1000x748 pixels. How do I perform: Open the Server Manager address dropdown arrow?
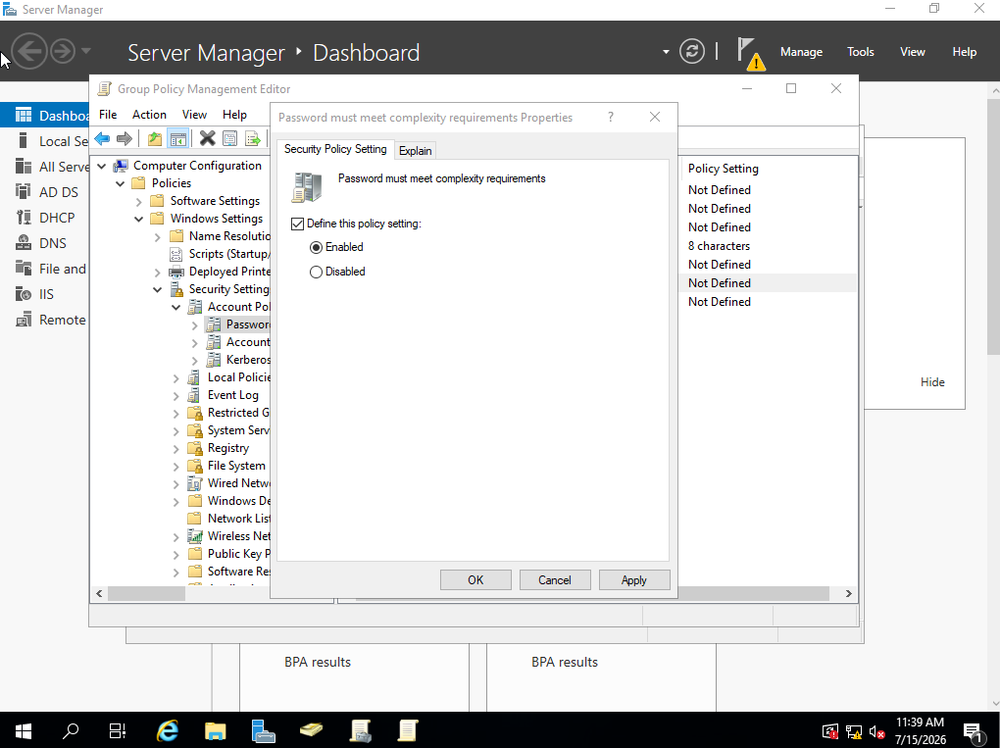[666, 52]
